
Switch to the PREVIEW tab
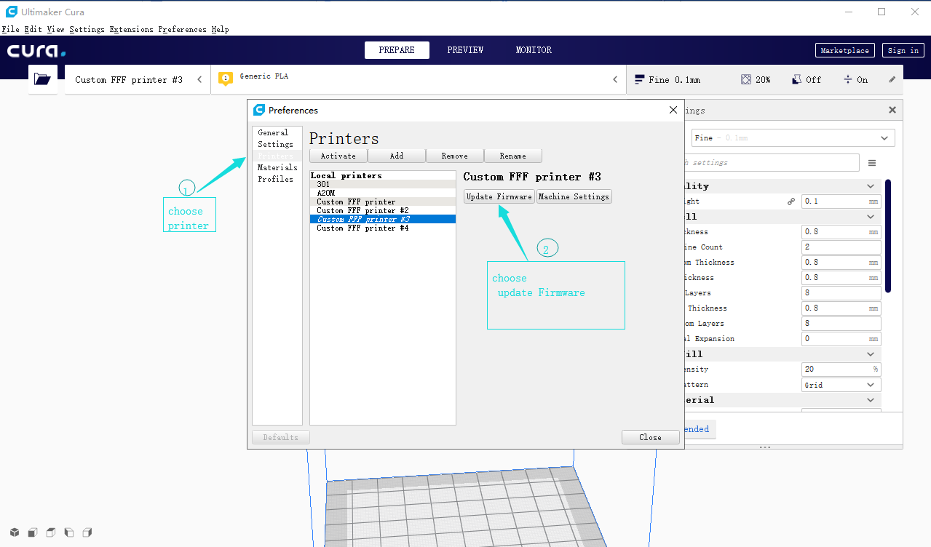point(465,50)
